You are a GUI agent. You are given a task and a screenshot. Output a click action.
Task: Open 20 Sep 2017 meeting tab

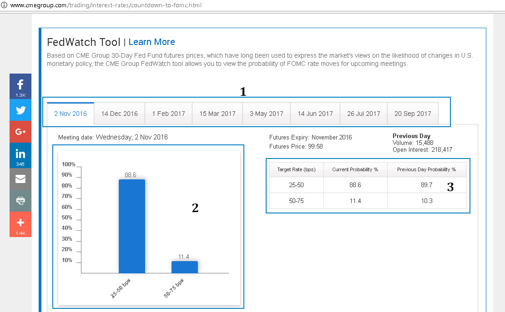coord(413,114)
